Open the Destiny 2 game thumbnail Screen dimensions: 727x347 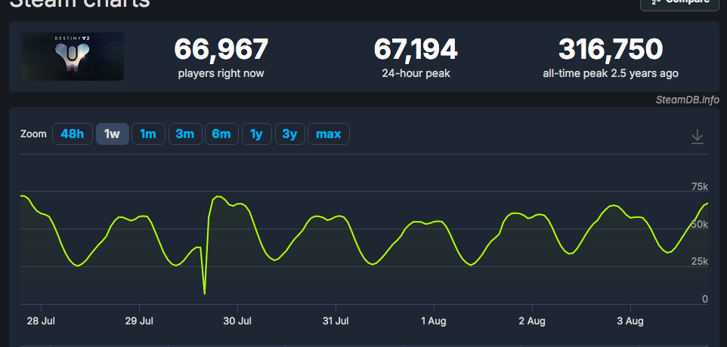[x=73, y=57]
